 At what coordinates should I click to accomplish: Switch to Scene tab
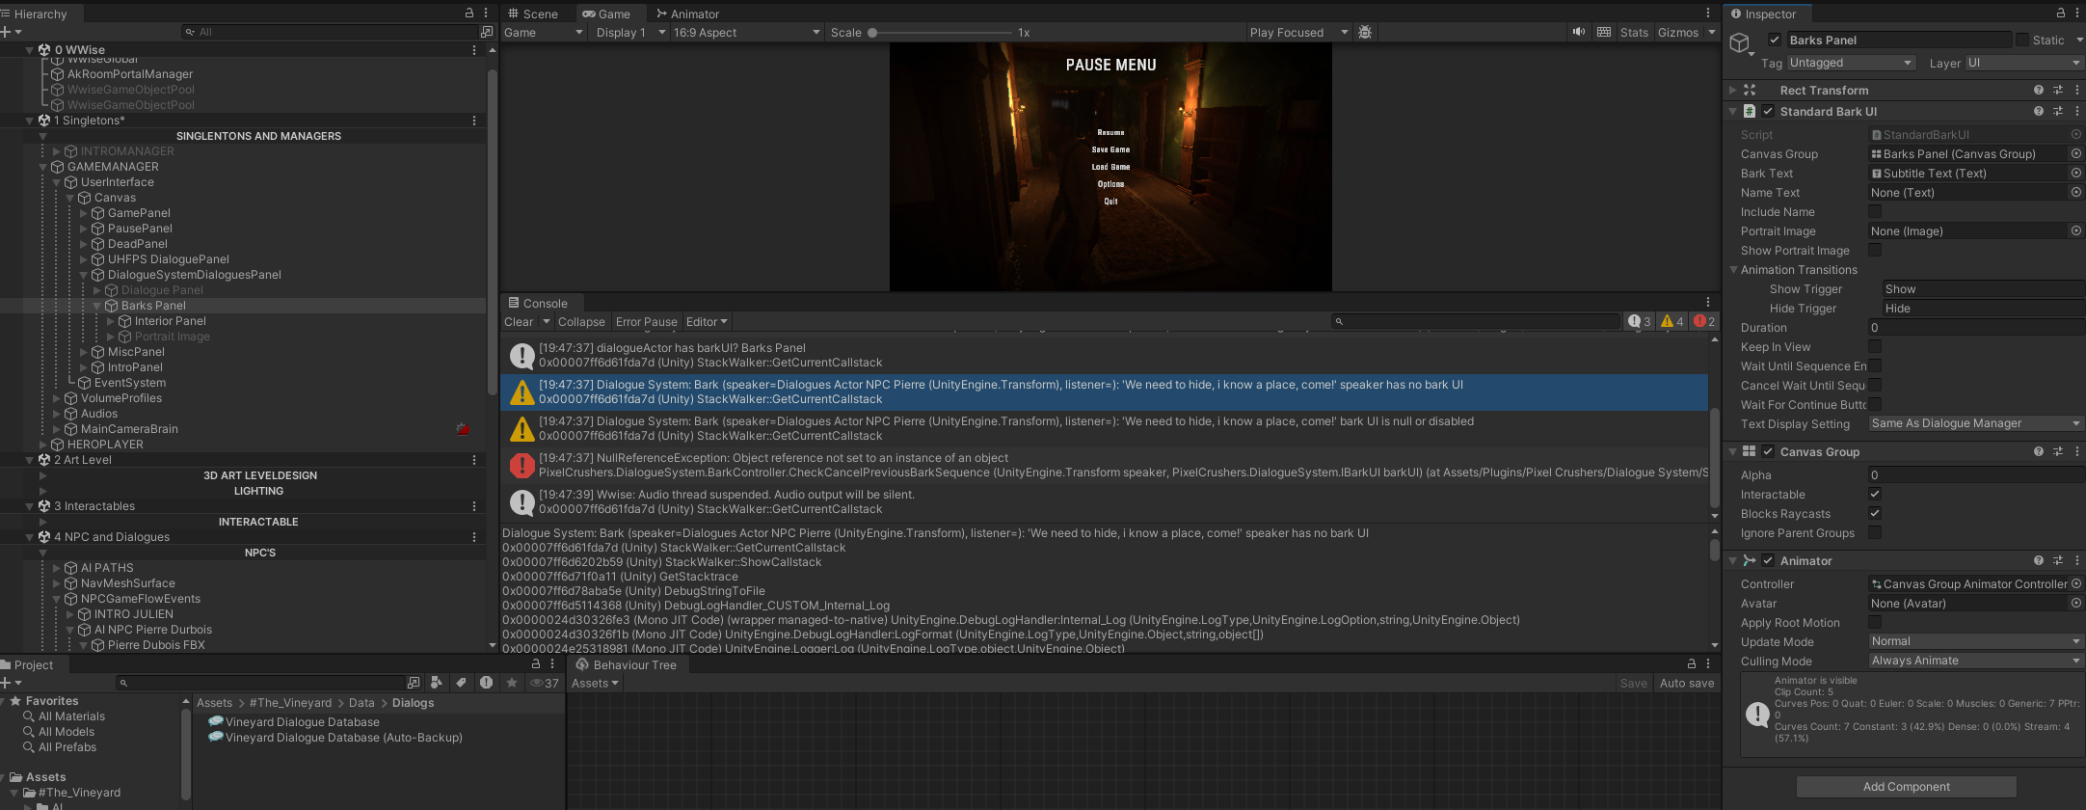point(533,13)
